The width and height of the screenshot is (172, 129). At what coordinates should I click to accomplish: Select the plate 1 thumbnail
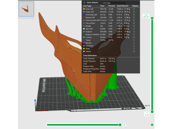coord(26,9)
